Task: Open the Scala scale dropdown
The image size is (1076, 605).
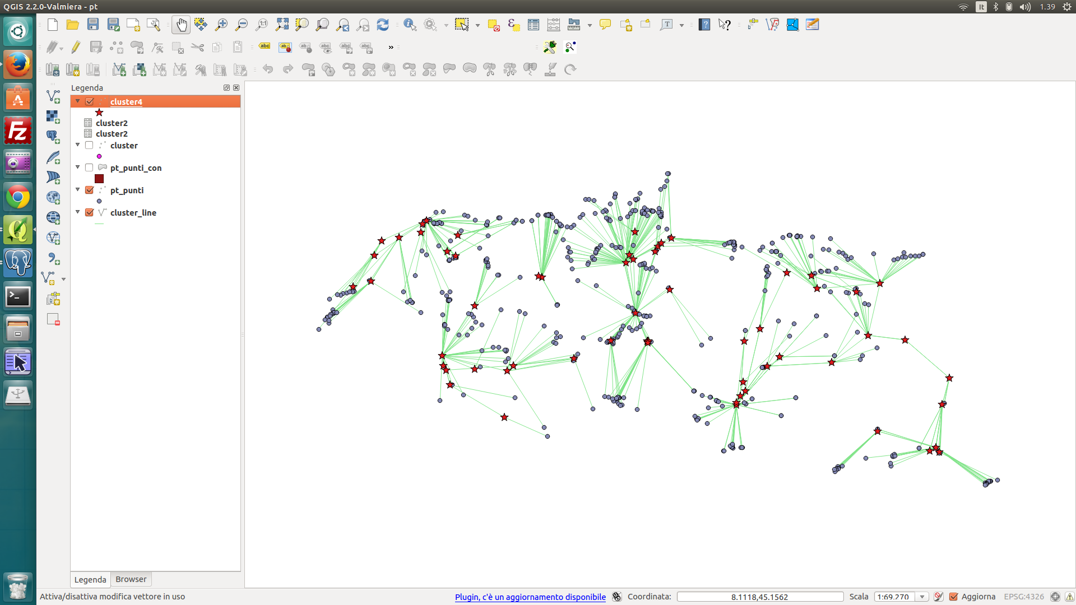Action: tap(922, 597)
